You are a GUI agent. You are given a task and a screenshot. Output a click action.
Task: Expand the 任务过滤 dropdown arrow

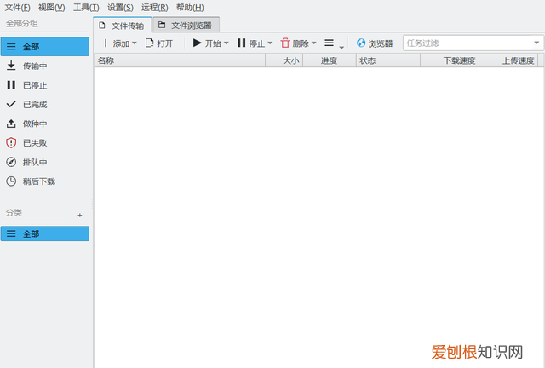(x=536, y=43)
